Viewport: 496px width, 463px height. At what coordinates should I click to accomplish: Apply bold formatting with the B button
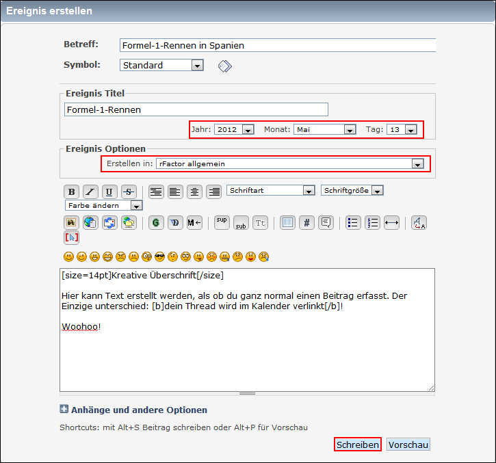71,191
